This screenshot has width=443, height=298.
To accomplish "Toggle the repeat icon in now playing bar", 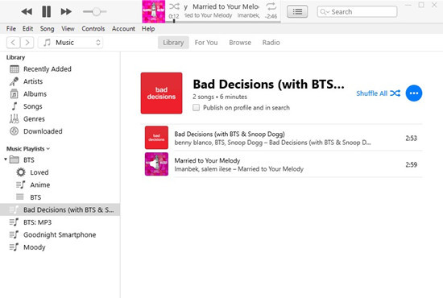I will coord(271,6).
